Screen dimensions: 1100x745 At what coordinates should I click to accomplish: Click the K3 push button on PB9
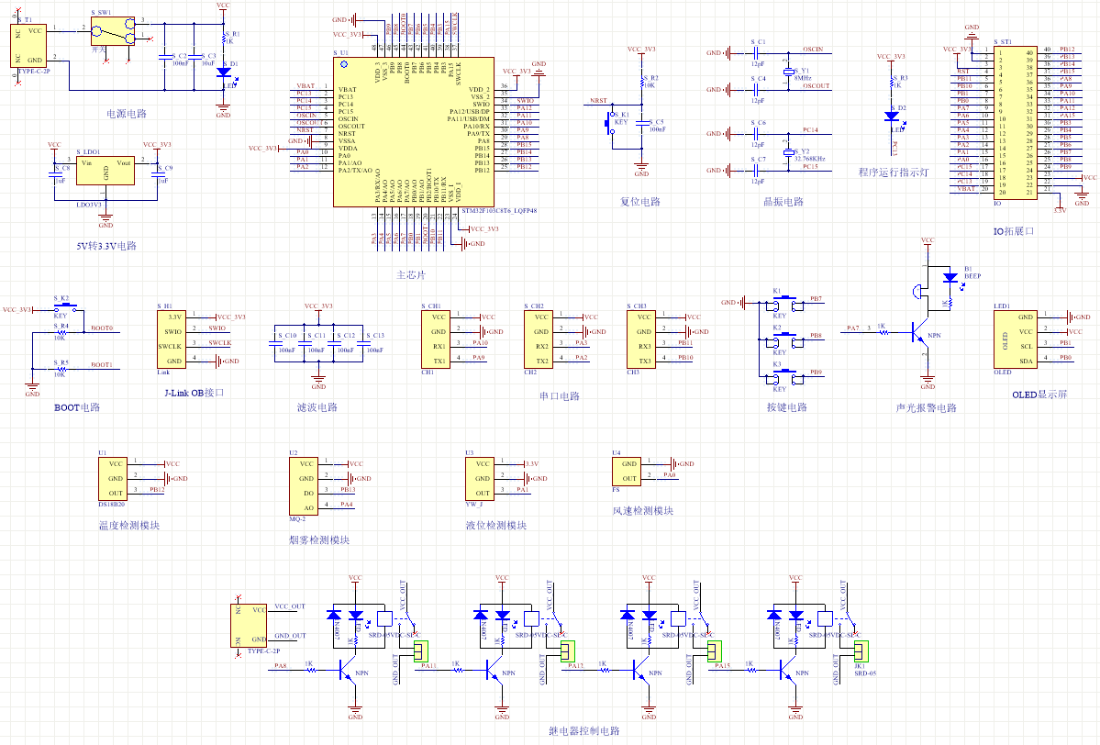(x=785, y=377)
